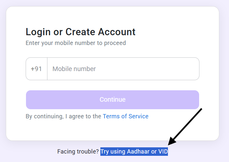
Task: Click the Continue button
Action: pyautogui.click(x=112, y=100)
